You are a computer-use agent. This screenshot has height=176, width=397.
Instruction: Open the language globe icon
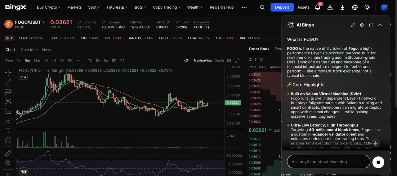[x=355, y=7]
